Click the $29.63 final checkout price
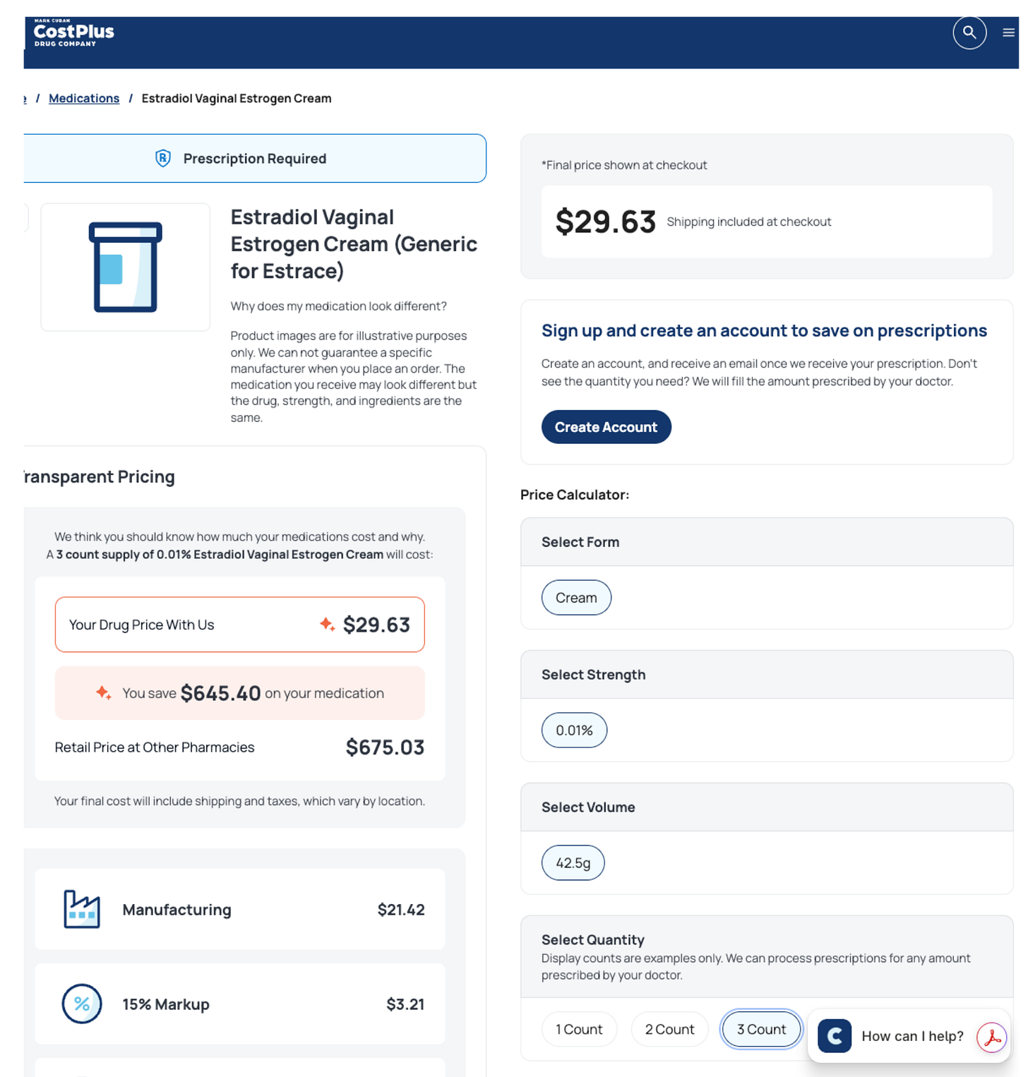This screenshot has height=1077, width=1028. [x=606, y=222]
